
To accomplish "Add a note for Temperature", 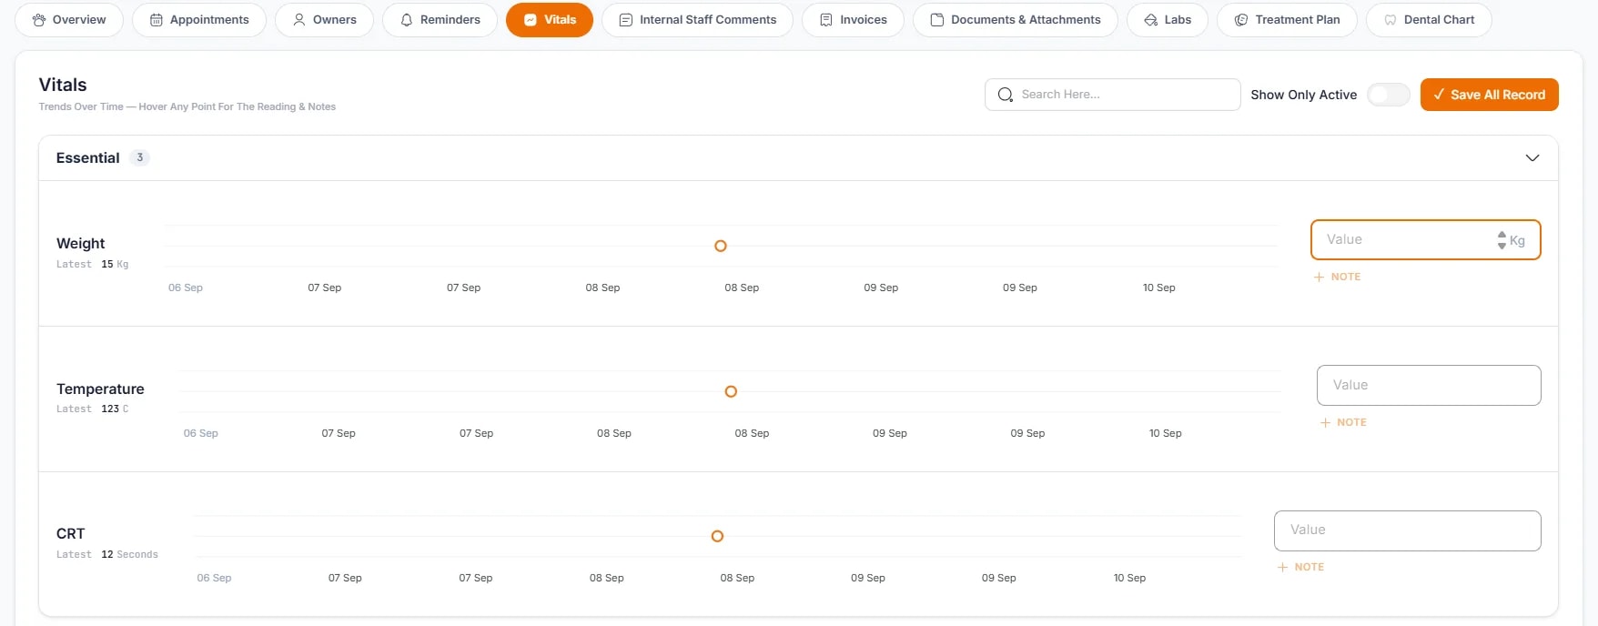I will tap(1343, 422).
